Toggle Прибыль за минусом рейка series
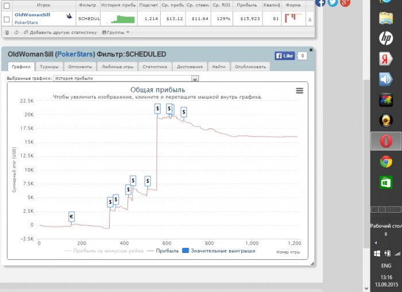This screenshot has width=402, height=292. [104, 251]
